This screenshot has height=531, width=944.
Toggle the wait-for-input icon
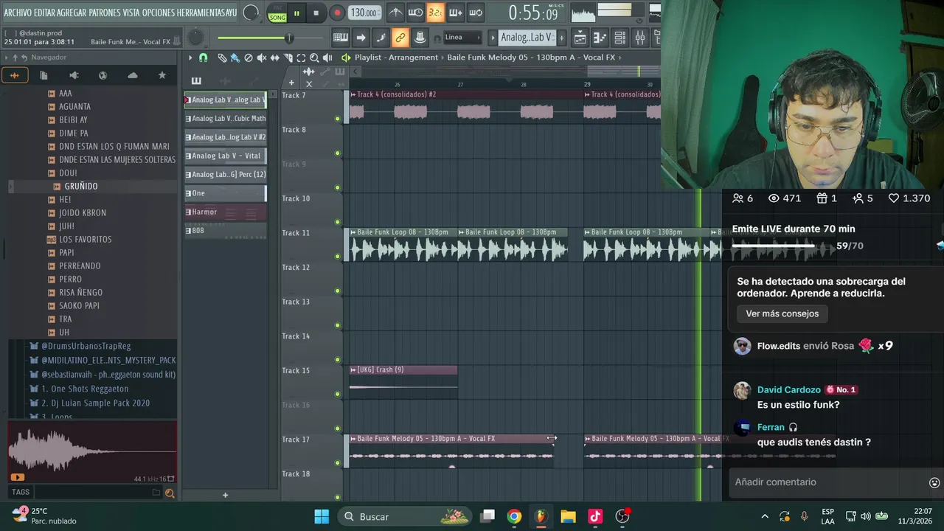pyautogui.click(x=415, y=13)
